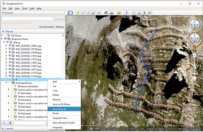Click the Debug globe icon
This screenshot has height=132, width=203.
tap(11, 42)
